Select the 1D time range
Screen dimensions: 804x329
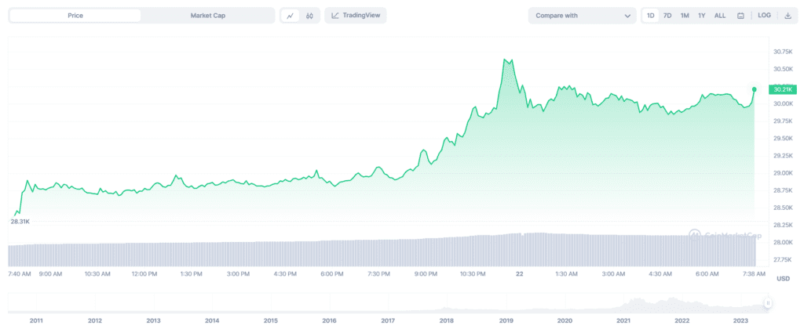(651, 16)
